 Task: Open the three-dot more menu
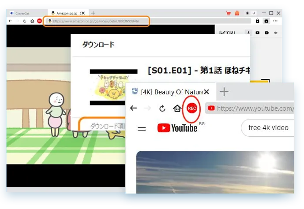pyautogui.click(x=275, y=21)
